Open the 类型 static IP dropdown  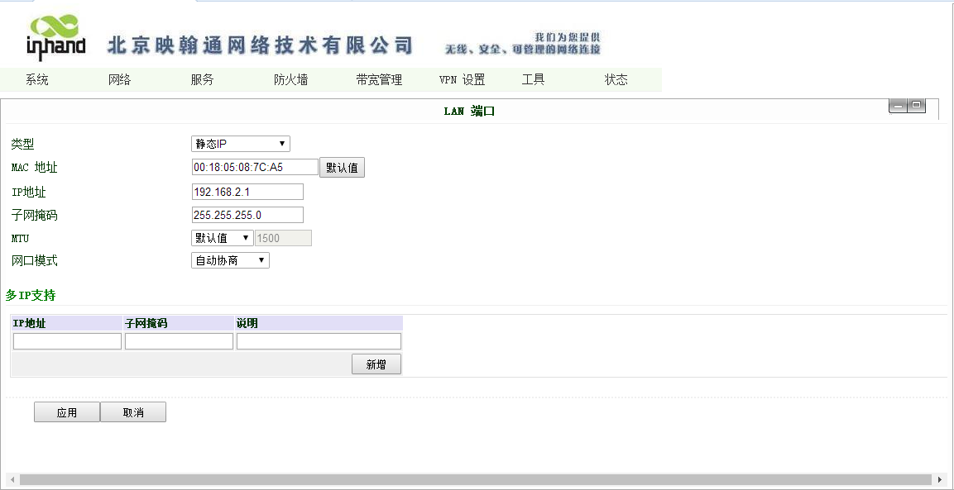pyautogui.click(x=241, y=144)
